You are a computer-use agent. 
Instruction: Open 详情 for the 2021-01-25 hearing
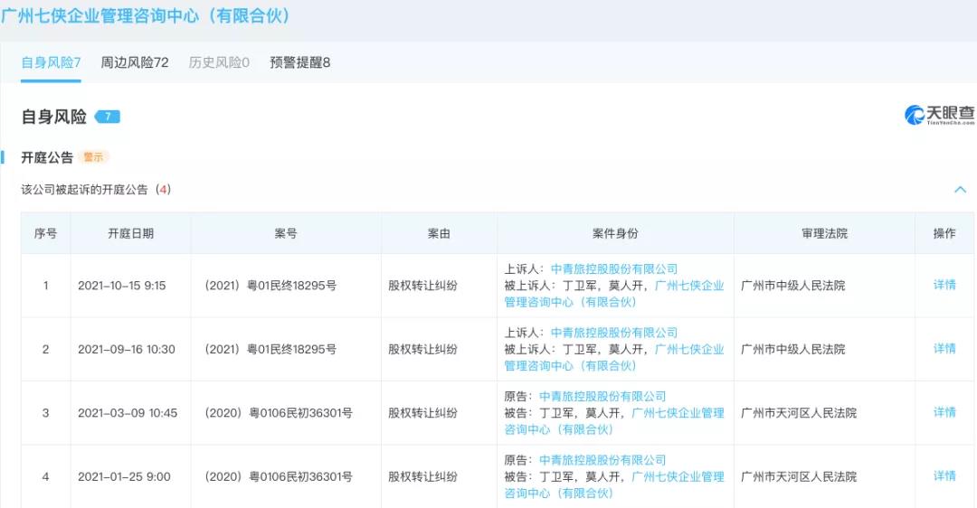(944, 475)
